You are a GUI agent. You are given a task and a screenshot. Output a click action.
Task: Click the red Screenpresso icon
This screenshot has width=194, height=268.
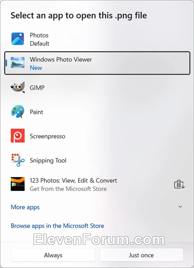coord(17,136)
